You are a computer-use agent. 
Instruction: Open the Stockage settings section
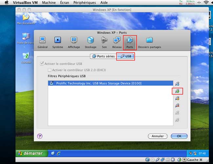(90, 42)
